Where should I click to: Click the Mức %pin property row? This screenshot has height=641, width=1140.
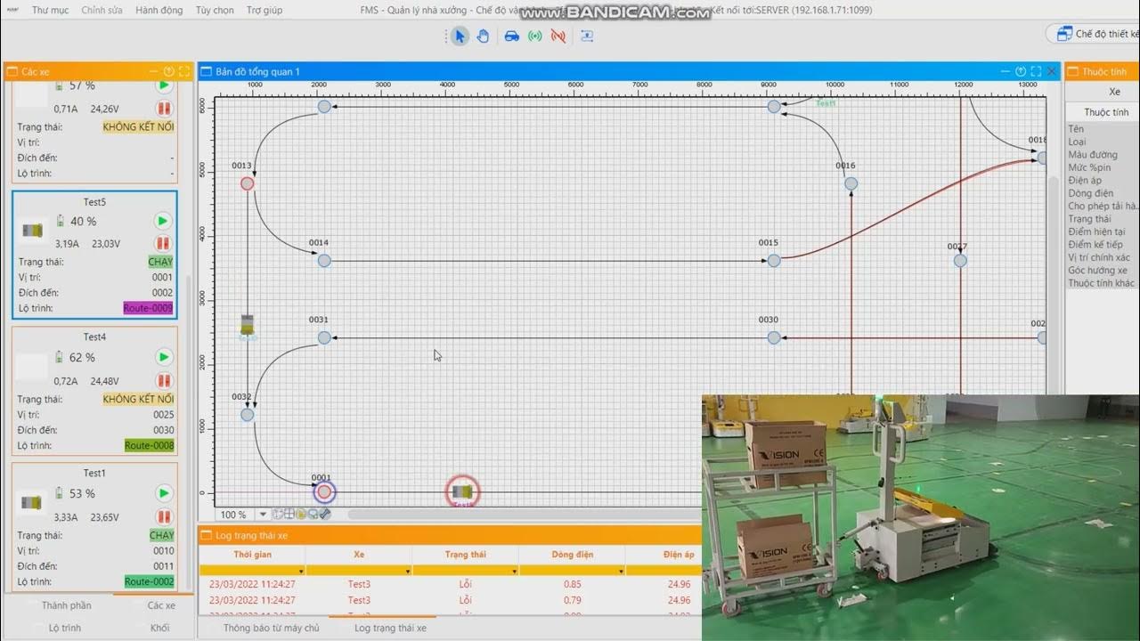1103,167
